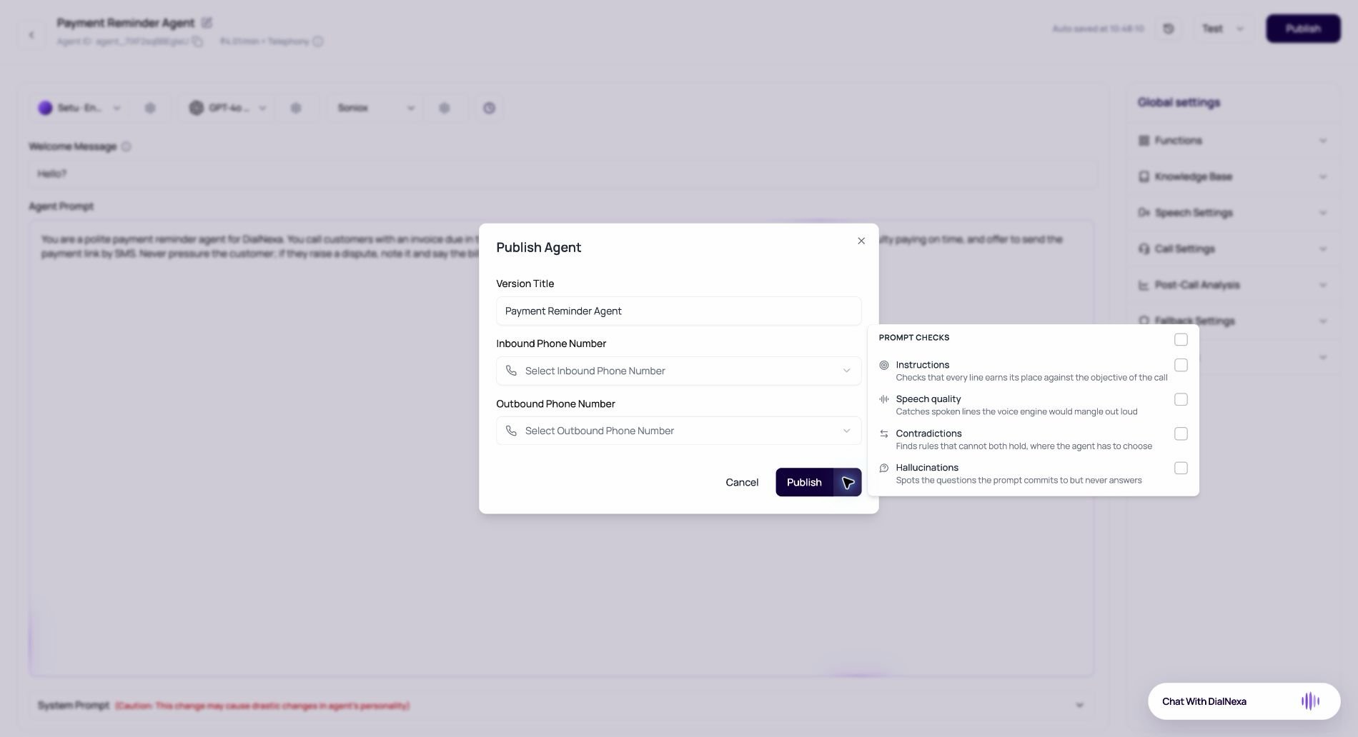Click the Cancel button in the dialog
The width and height of the screenshot is (1358, 737).
(742, 482)
